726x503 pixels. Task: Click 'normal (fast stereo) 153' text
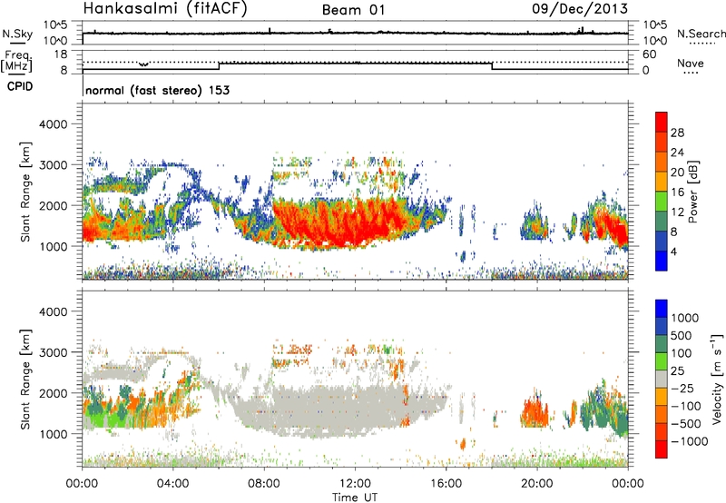pyautogui.click(x=157, y=90)
